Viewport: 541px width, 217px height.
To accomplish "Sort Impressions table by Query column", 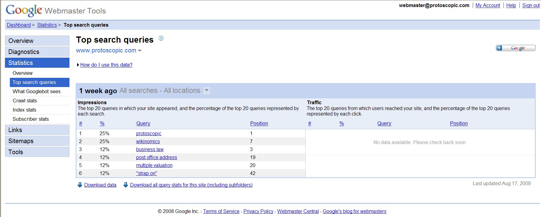I will (x=143, y=123).
